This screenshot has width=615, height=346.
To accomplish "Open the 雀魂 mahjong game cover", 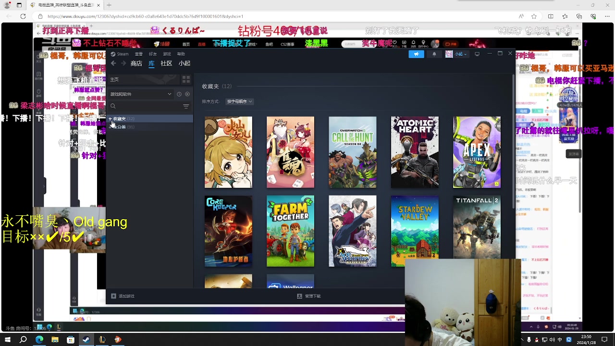I will 290,152.
